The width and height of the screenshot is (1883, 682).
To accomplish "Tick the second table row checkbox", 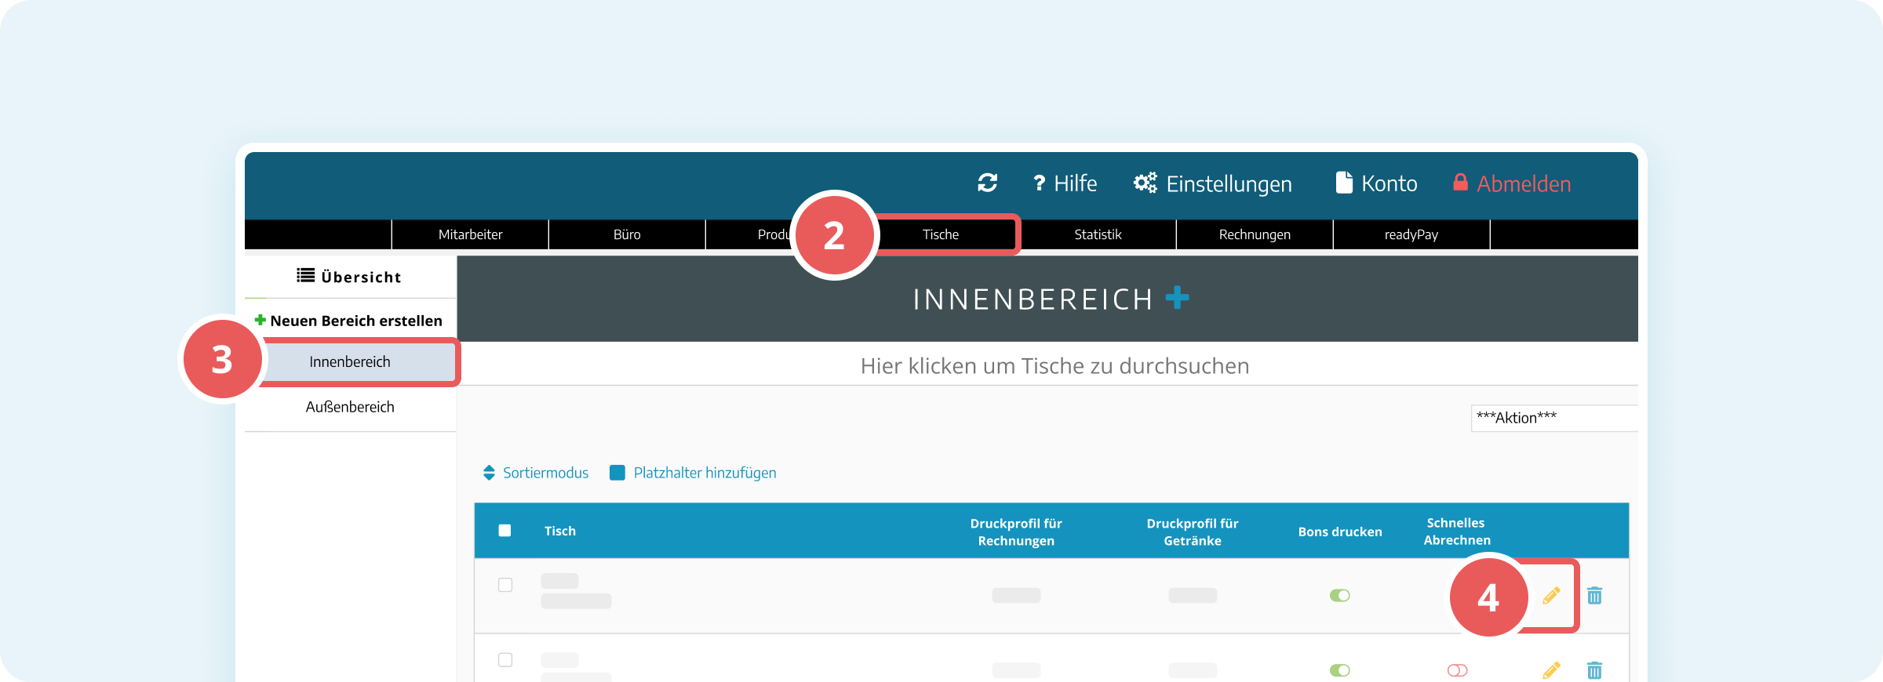I will (505, 660).
